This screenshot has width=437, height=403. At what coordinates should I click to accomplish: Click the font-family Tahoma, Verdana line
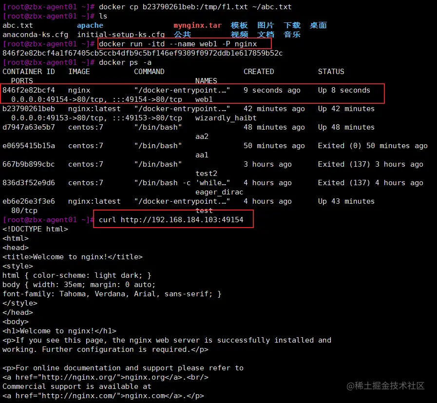[x=112, y=294]
